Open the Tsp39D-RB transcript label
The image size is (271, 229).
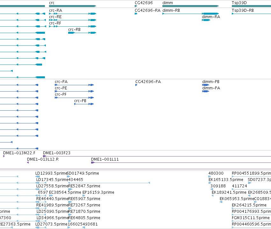(x=243, y=10)
